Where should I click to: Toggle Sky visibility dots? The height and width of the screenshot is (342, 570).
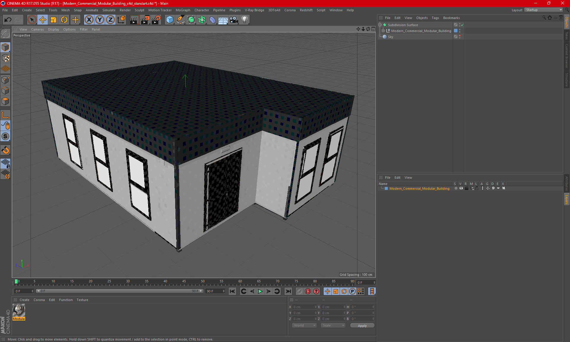click(x=460, y=37)
